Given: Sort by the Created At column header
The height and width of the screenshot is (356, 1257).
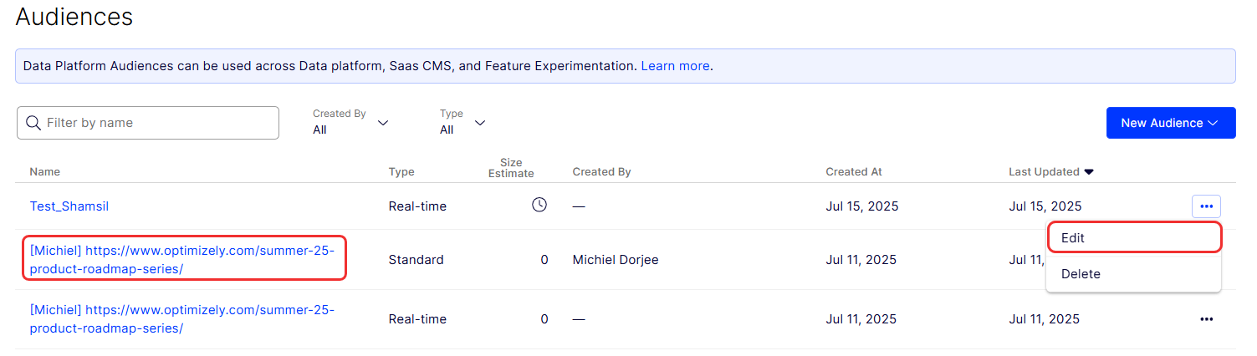Looking at the screenshot, I should pos(854,172).
